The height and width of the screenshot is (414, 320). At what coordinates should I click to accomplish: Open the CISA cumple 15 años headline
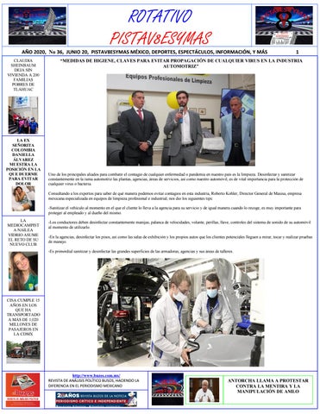click(23, 317)
